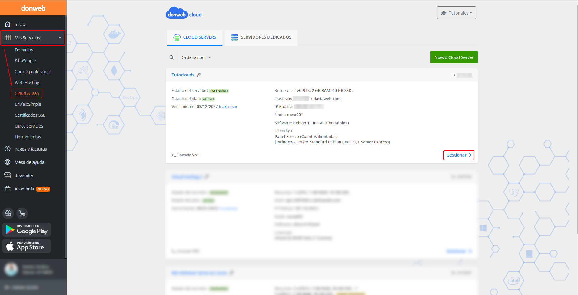
Task: Select the Cloud Servers tab
Action: (x=194, y=37)
